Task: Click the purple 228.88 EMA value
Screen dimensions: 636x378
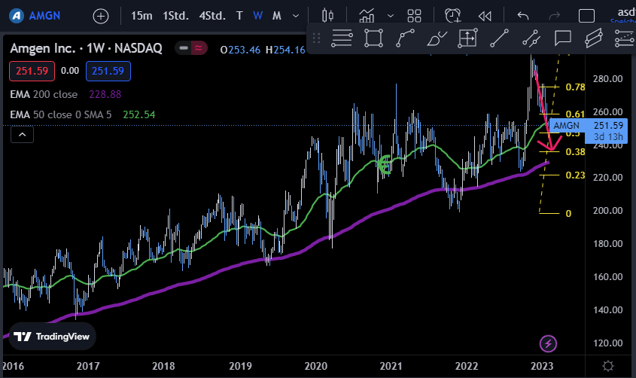Action: (x=105, y=95)
